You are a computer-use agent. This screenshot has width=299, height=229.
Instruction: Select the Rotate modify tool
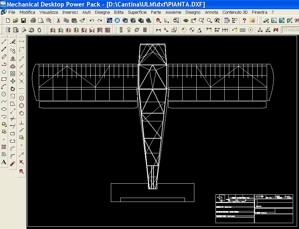(x=13, y=89)
